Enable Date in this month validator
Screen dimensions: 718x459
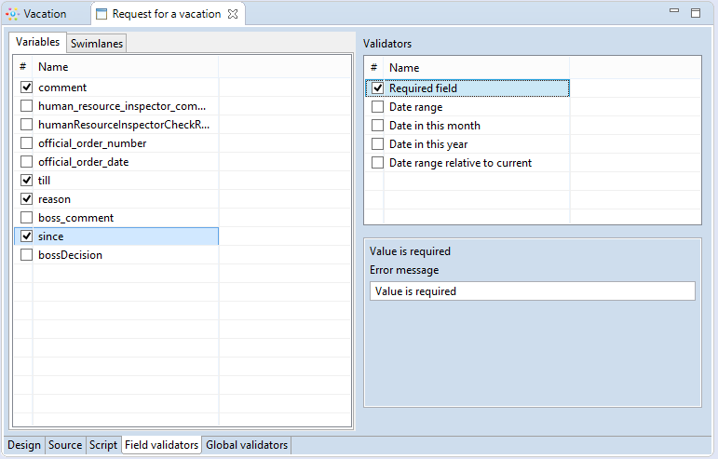[377, 126]
